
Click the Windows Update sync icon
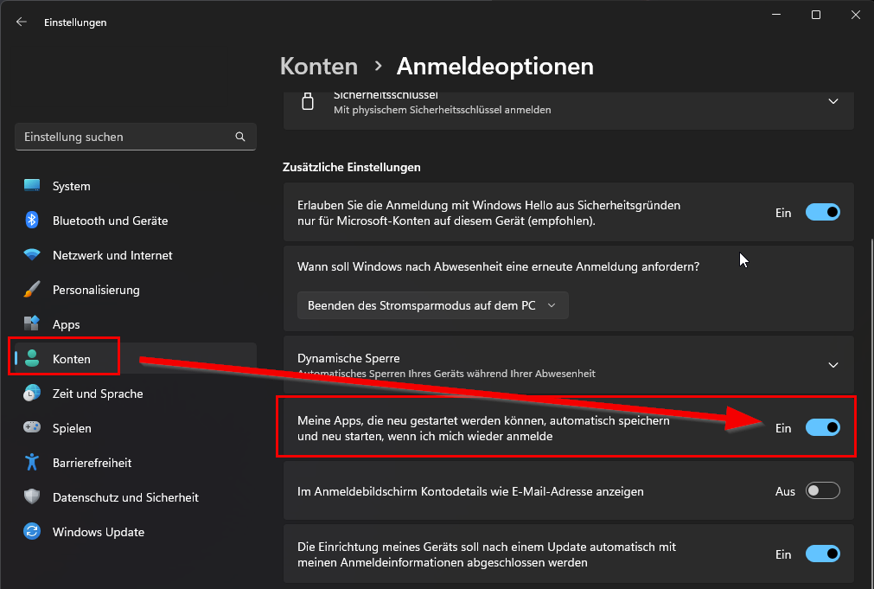click(32, 532)
